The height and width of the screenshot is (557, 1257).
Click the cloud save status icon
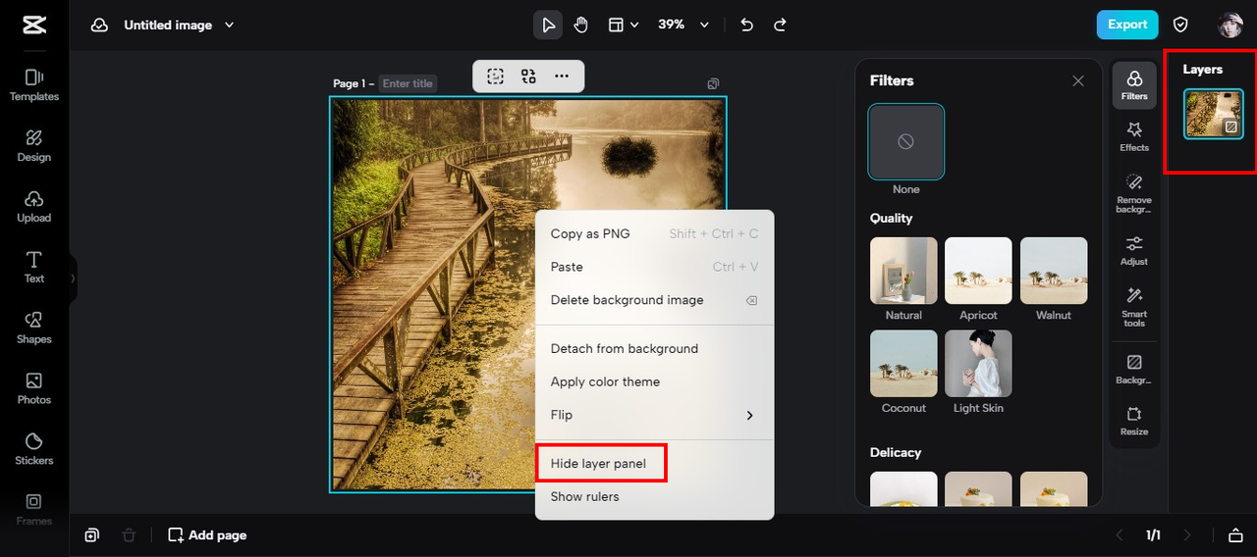click(x=99, y=25)
